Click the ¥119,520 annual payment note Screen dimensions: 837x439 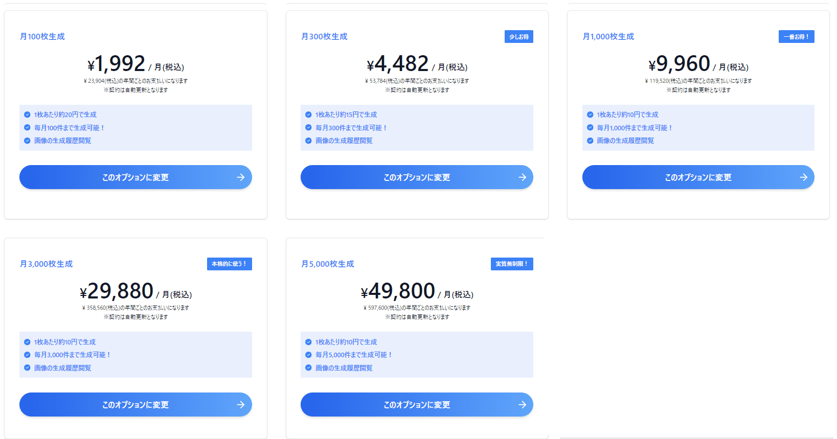coord(698,81)
